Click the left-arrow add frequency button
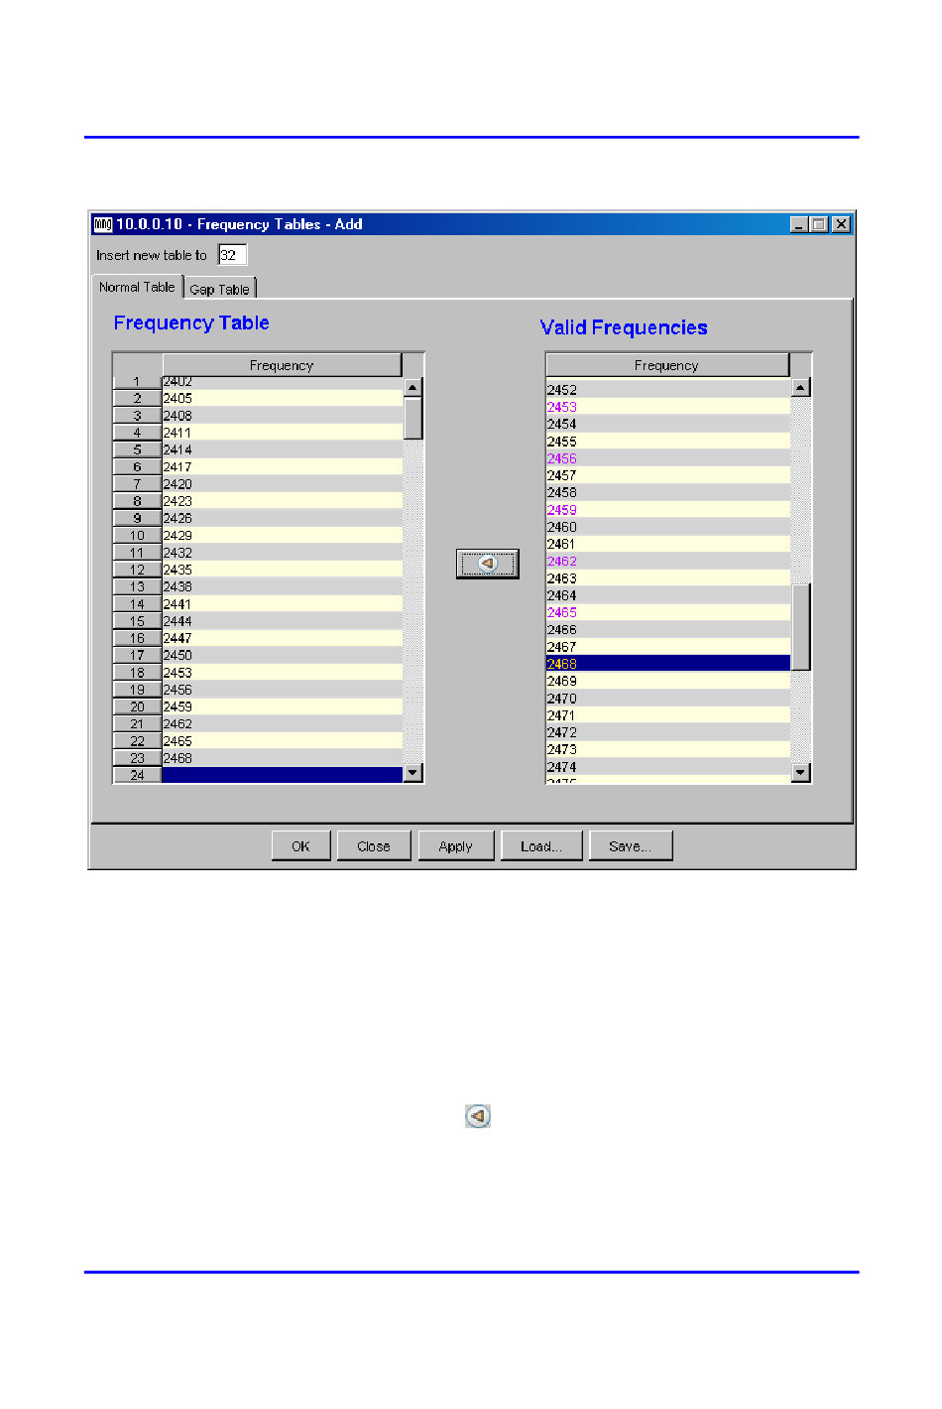The width and height of the screenshot is (942, 1409). [487, 564]
